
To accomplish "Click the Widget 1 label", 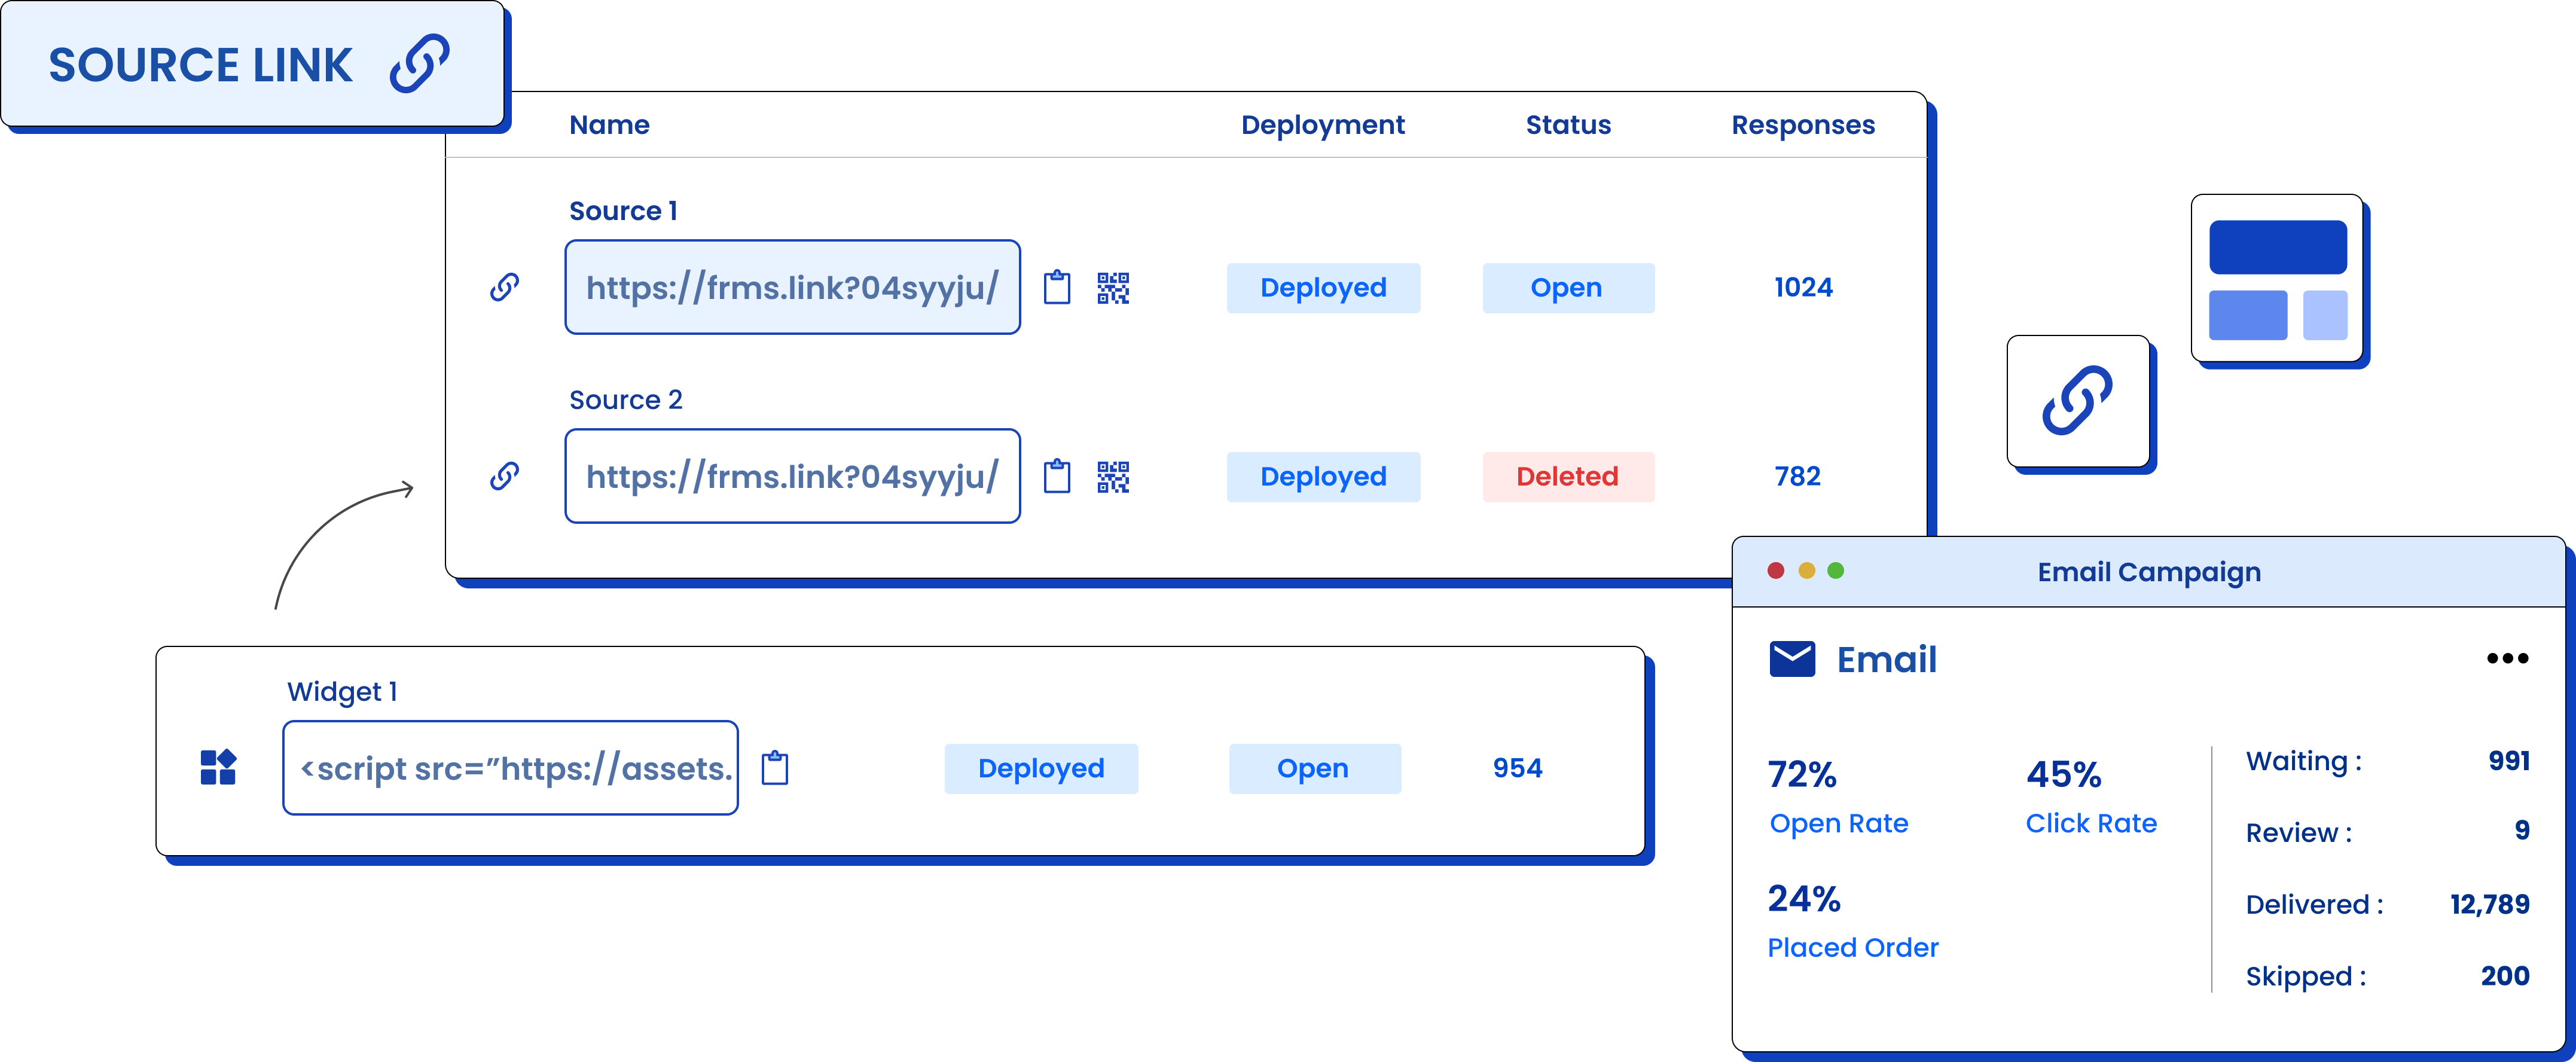I will [342, 692].
